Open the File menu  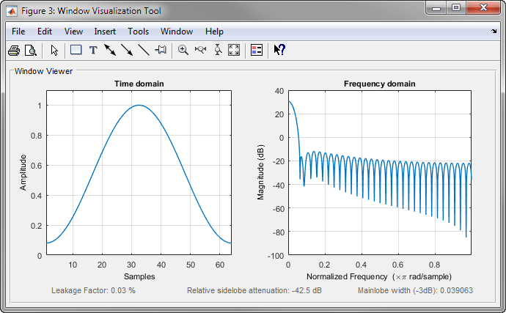coord(18,32)
